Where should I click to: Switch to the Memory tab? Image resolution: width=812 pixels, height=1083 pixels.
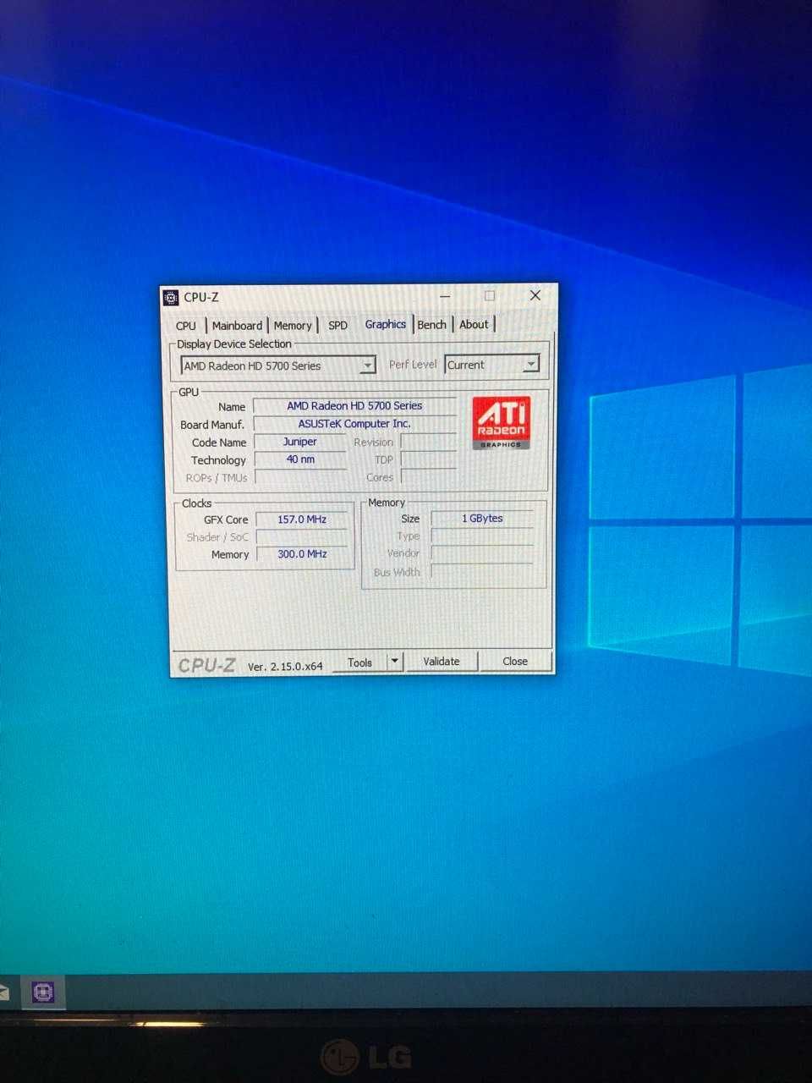[293, 326]
